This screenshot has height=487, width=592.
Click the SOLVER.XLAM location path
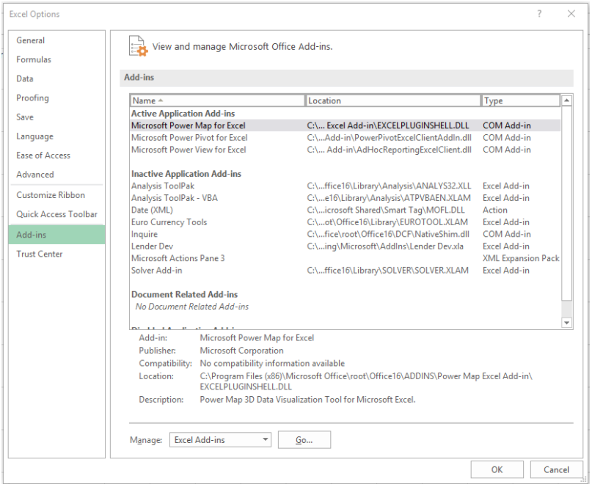[x=388, y=271]
